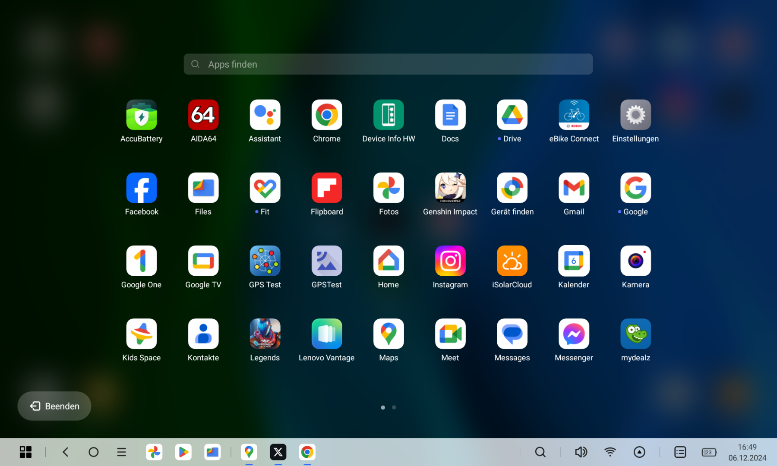The height and width of the screenshot is (466, 777).
Task: Go back using the taskbar arrow
Action: click(66, 452)
